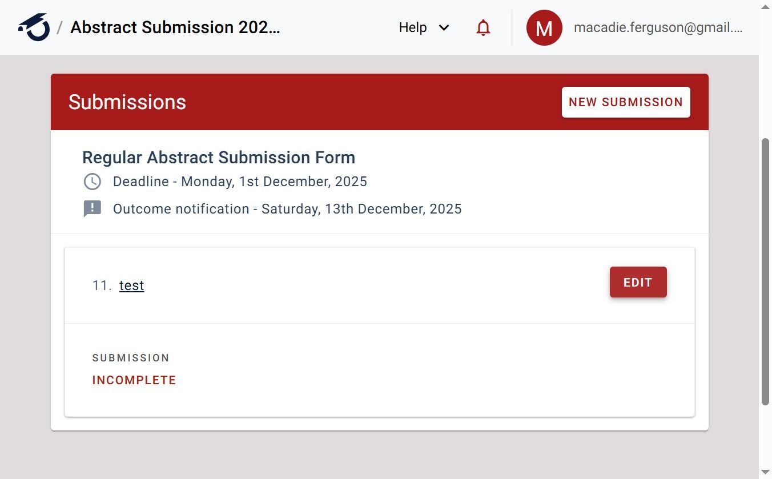The height and width of the screenshot is (479, 772).
Task: Expand the chevron next to Help
Action: click(444, 28)
